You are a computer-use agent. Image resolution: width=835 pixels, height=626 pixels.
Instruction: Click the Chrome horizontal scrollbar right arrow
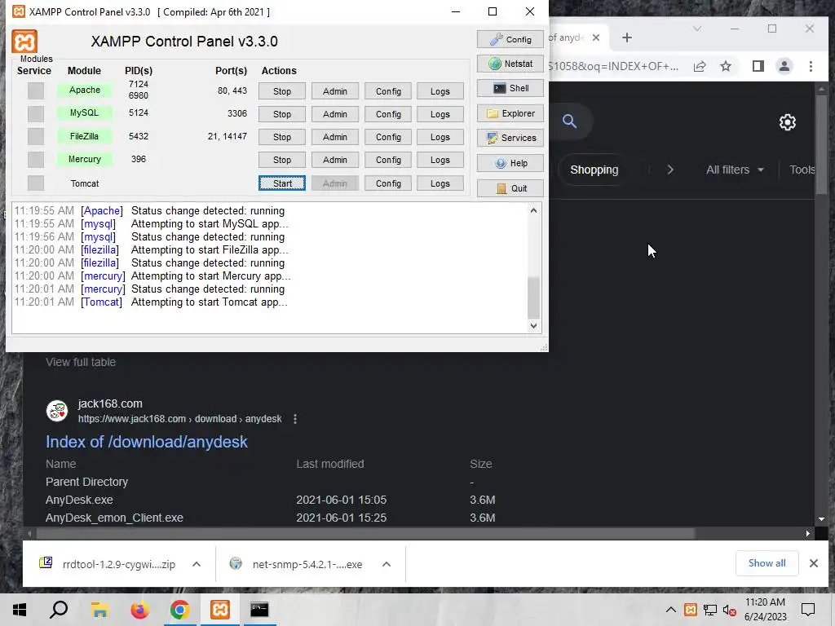[x=808, y=533]
